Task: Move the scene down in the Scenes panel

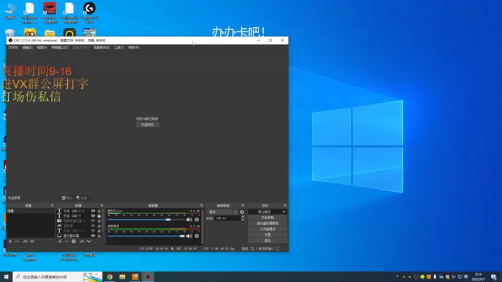Action: pos(32,241)
